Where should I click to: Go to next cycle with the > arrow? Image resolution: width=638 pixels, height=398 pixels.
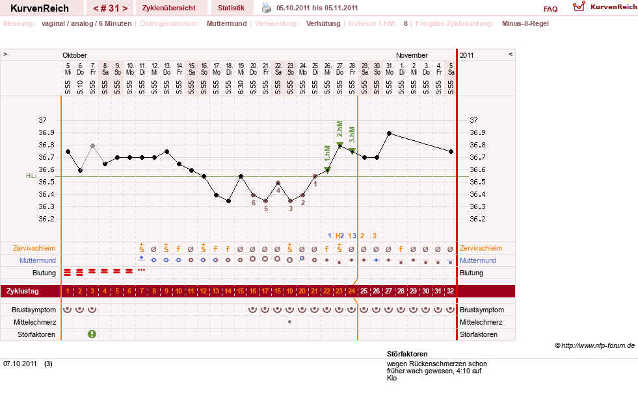[x=125, y=8]
